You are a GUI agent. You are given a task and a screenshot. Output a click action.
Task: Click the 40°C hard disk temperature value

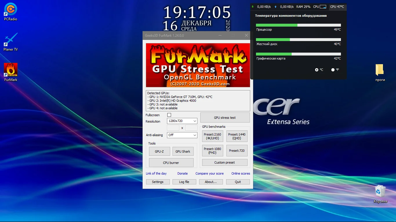(x=337, y=44)
